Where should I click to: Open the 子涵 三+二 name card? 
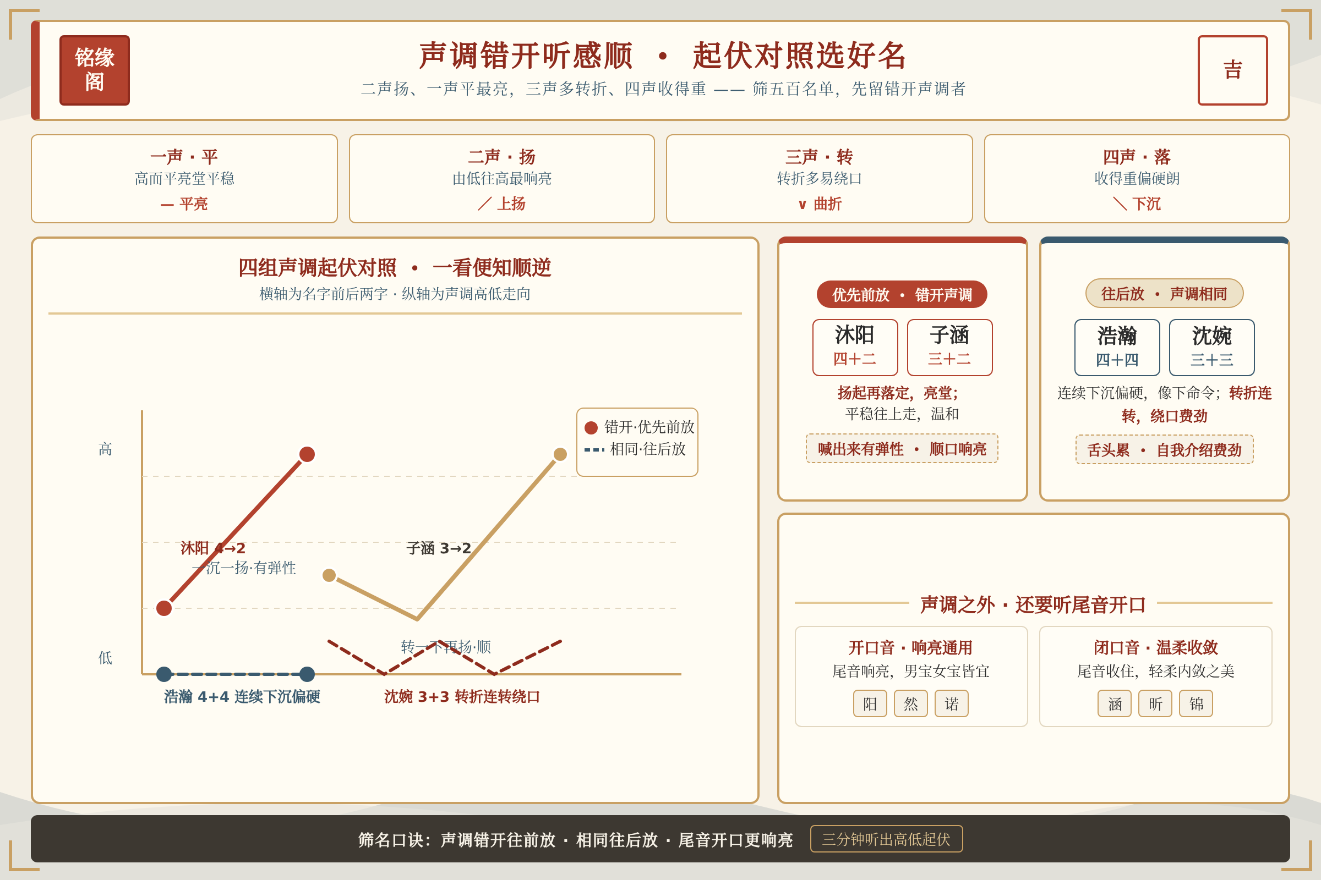[x=949, y=348]
